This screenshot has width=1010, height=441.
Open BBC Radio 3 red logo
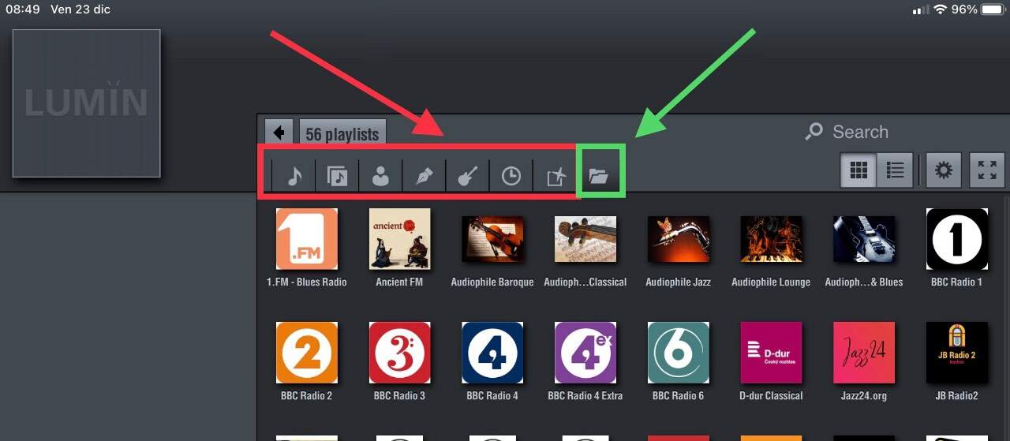point(400,353)
